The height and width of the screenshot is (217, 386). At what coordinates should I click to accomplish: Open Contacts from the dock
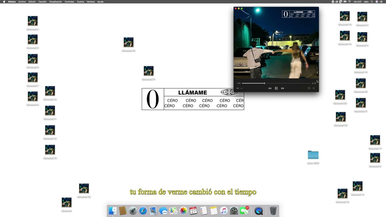click(x=123, y=211)
